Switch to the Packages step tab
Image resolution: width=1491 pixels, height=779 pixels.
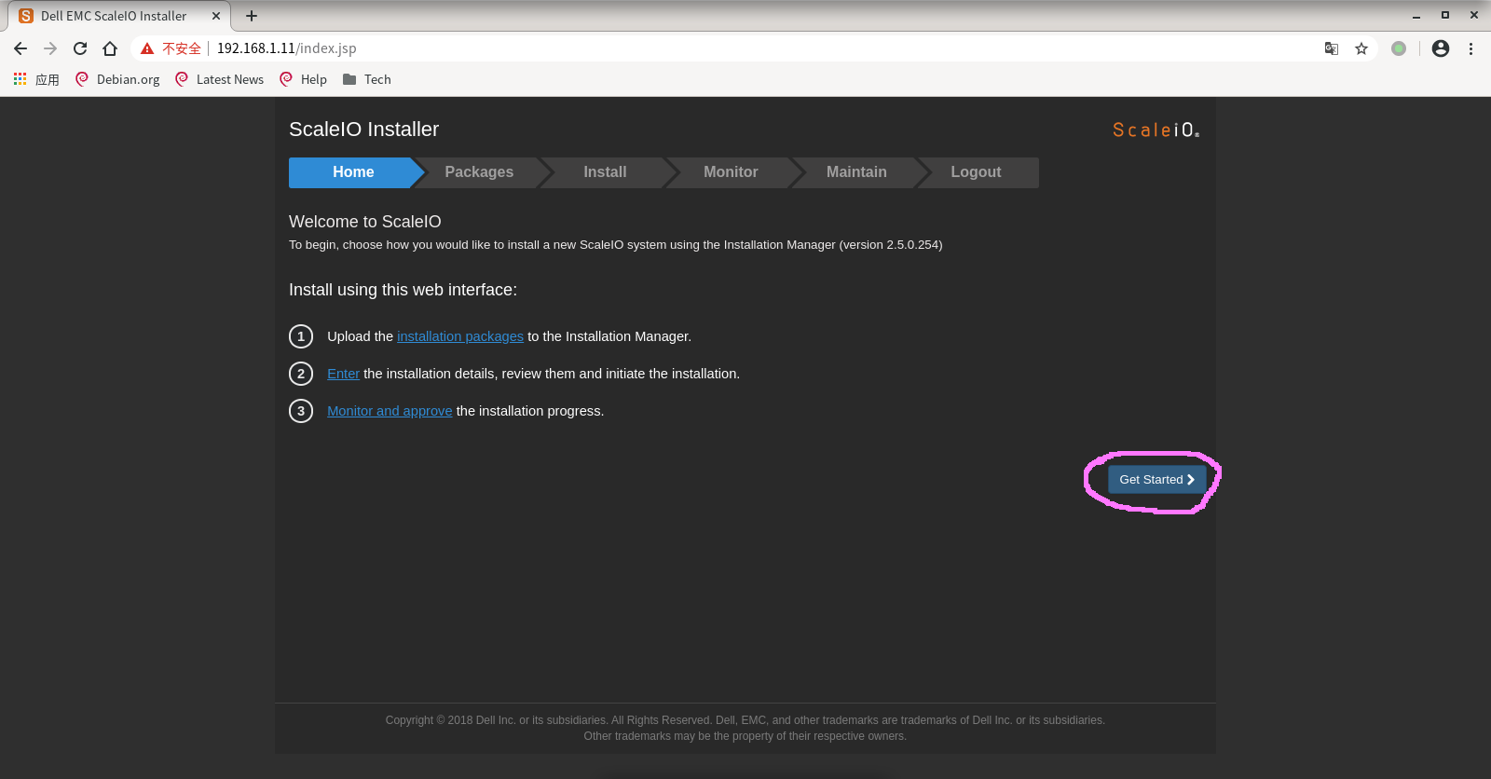click(479, 172)
